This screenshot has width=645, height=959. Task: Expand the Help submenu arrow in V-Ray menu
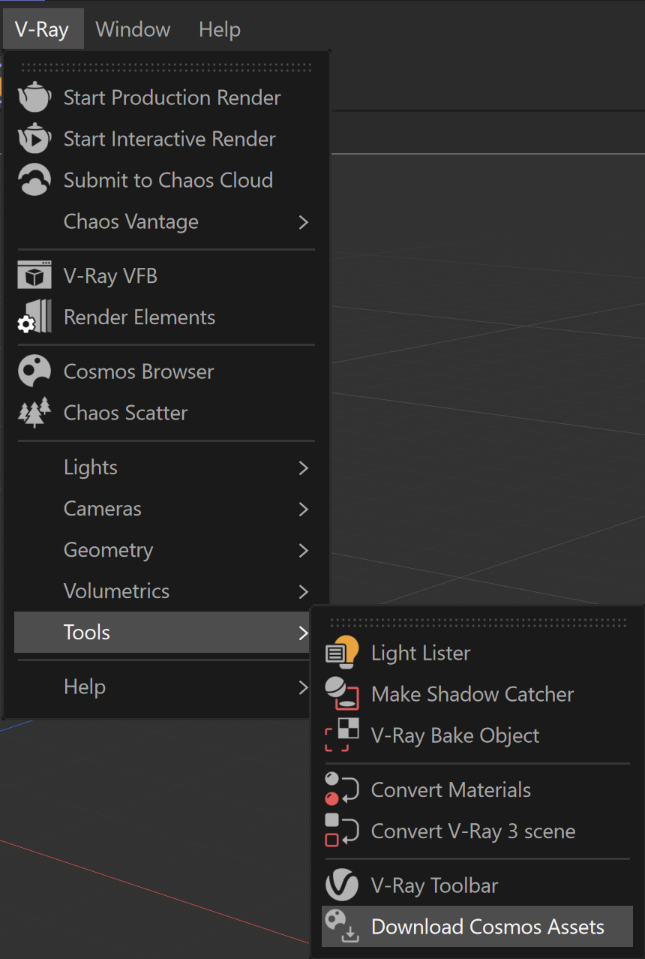click(x=304, y=687)
